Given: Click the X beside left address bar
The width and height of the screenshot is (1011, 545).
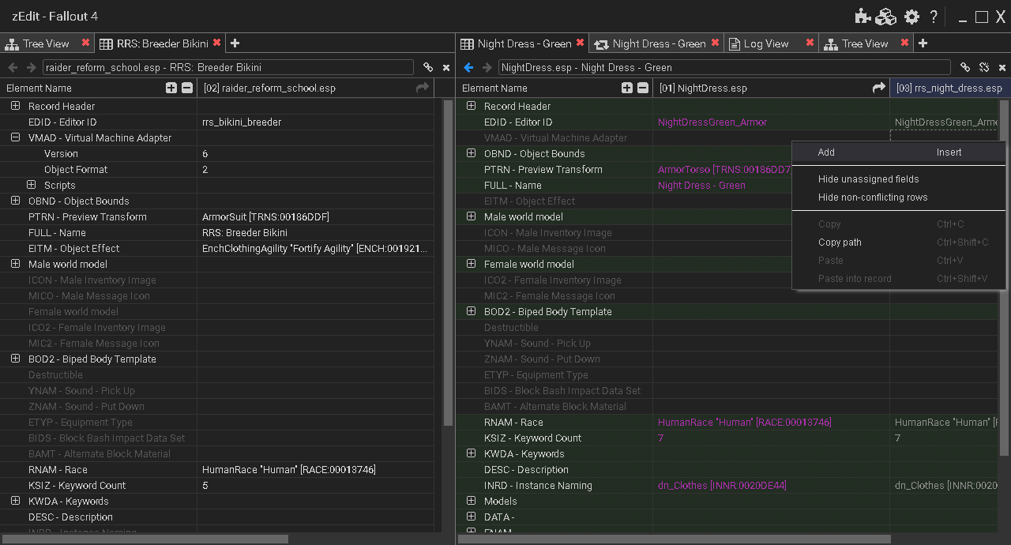Looking at the screenshot, I should [446, 68].
